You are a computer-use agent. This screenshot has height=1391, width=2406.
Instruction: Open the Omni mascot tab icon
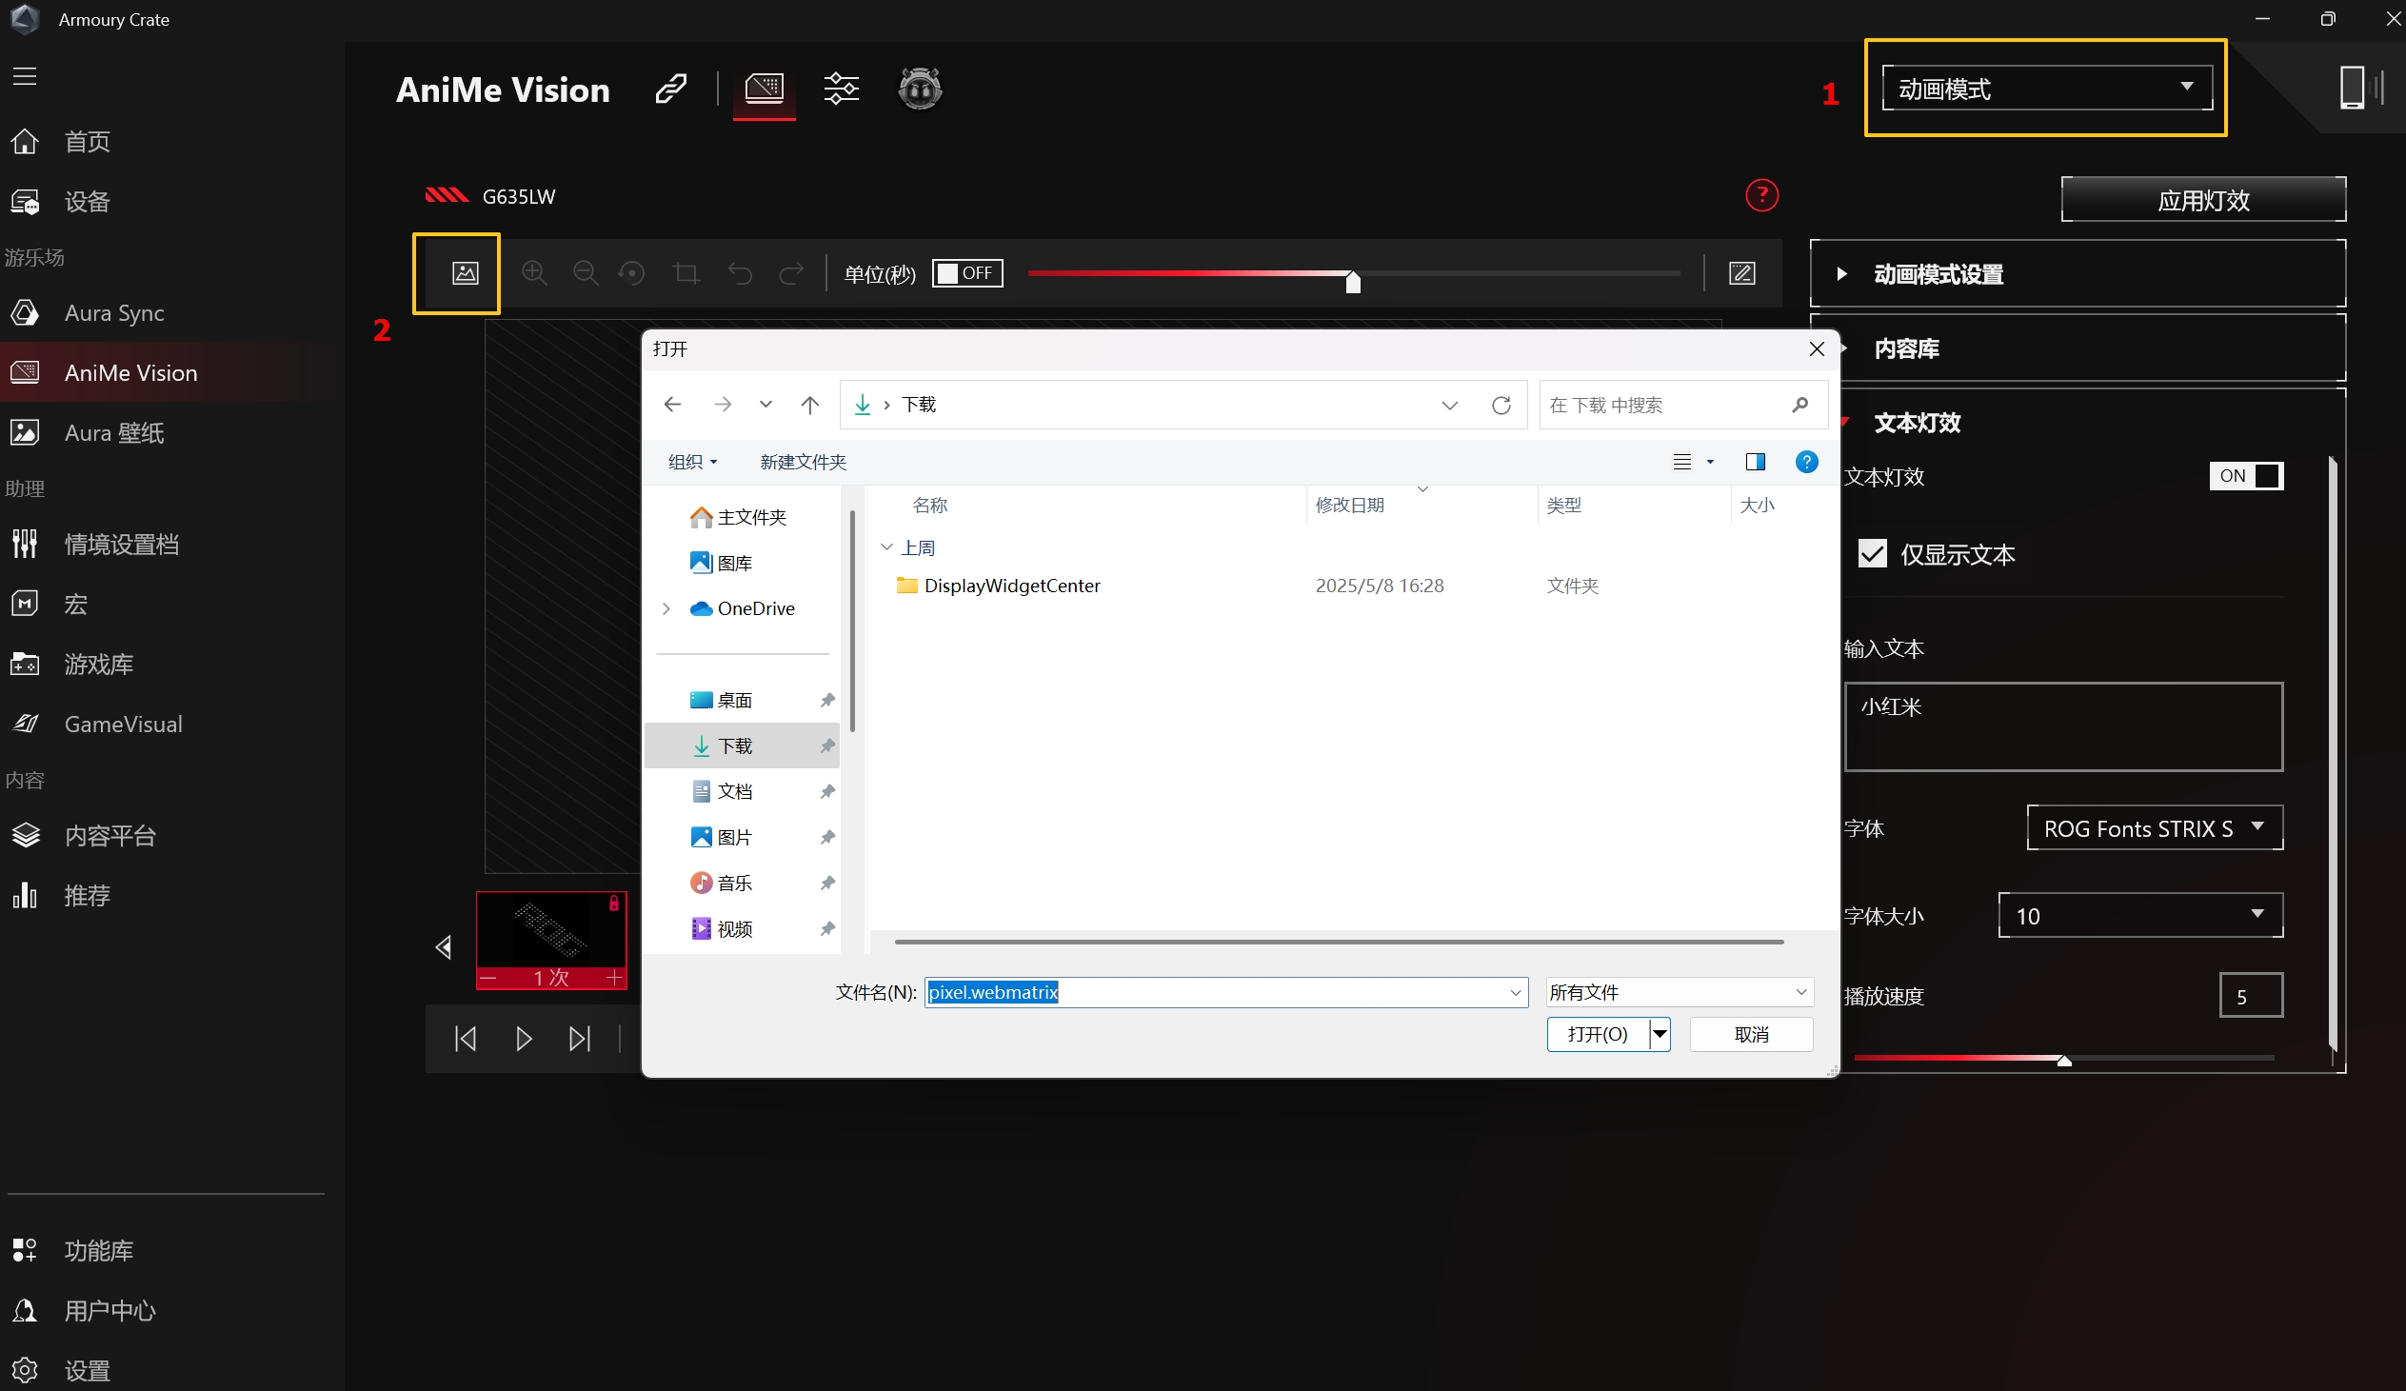click(921, 89)
